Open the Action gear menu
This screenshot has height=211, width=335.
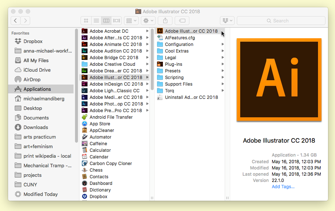click(148, 21)
